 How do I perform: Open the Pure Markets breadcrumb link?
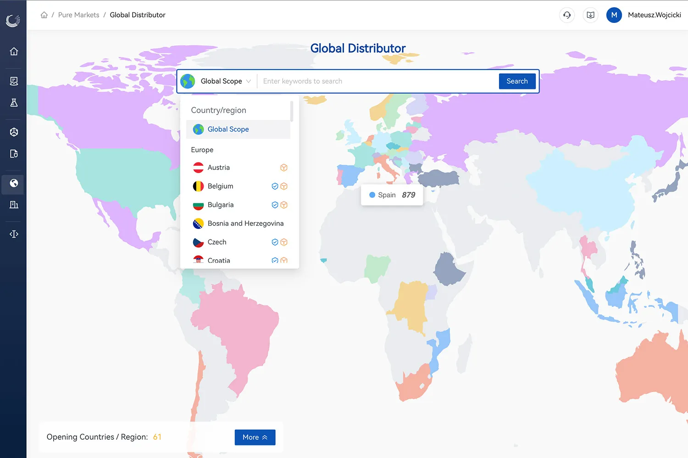coord(78,15)
